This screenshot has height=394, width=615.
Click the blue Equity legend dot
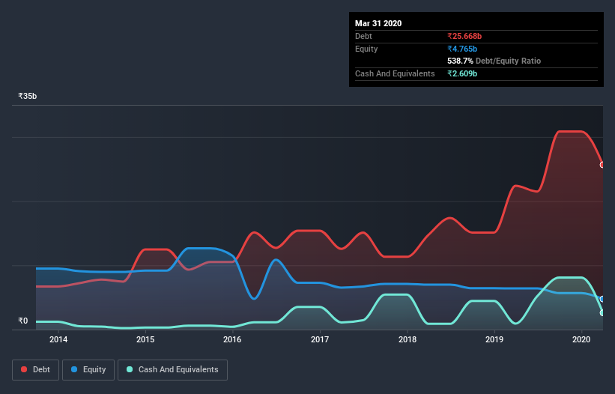tap(74, 369)
